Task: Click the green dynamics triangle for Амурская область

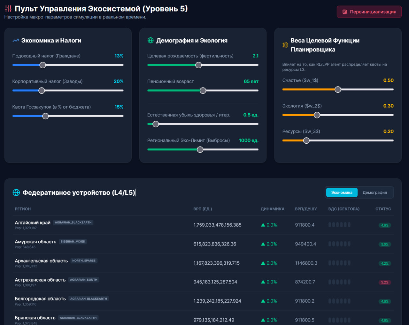Action: click(x=263, y=244)
